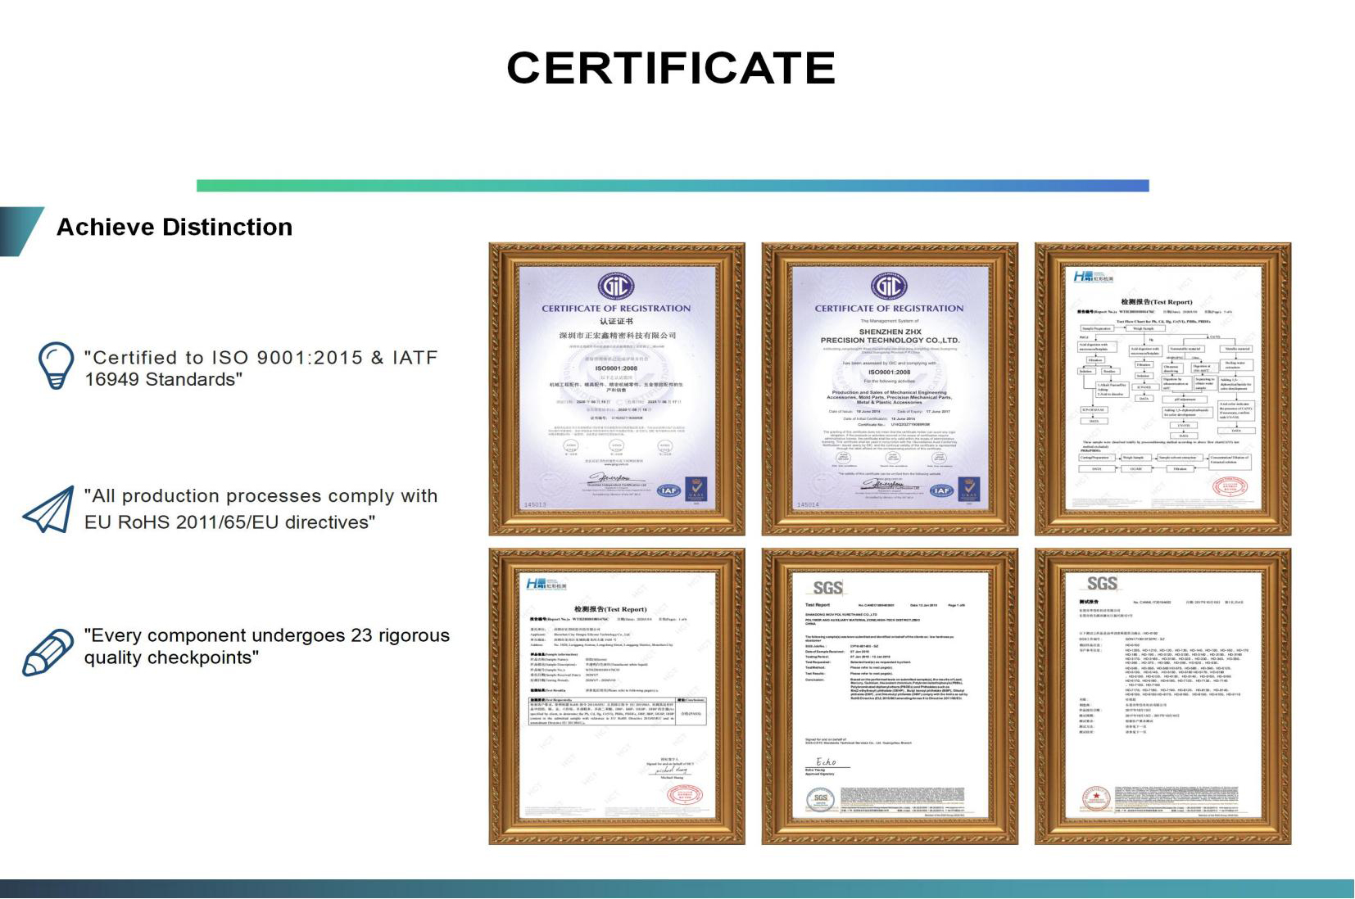The image size is (1355, 899).
Task: Click the red round stamp on flow chart report
Action: [1229, 488]
